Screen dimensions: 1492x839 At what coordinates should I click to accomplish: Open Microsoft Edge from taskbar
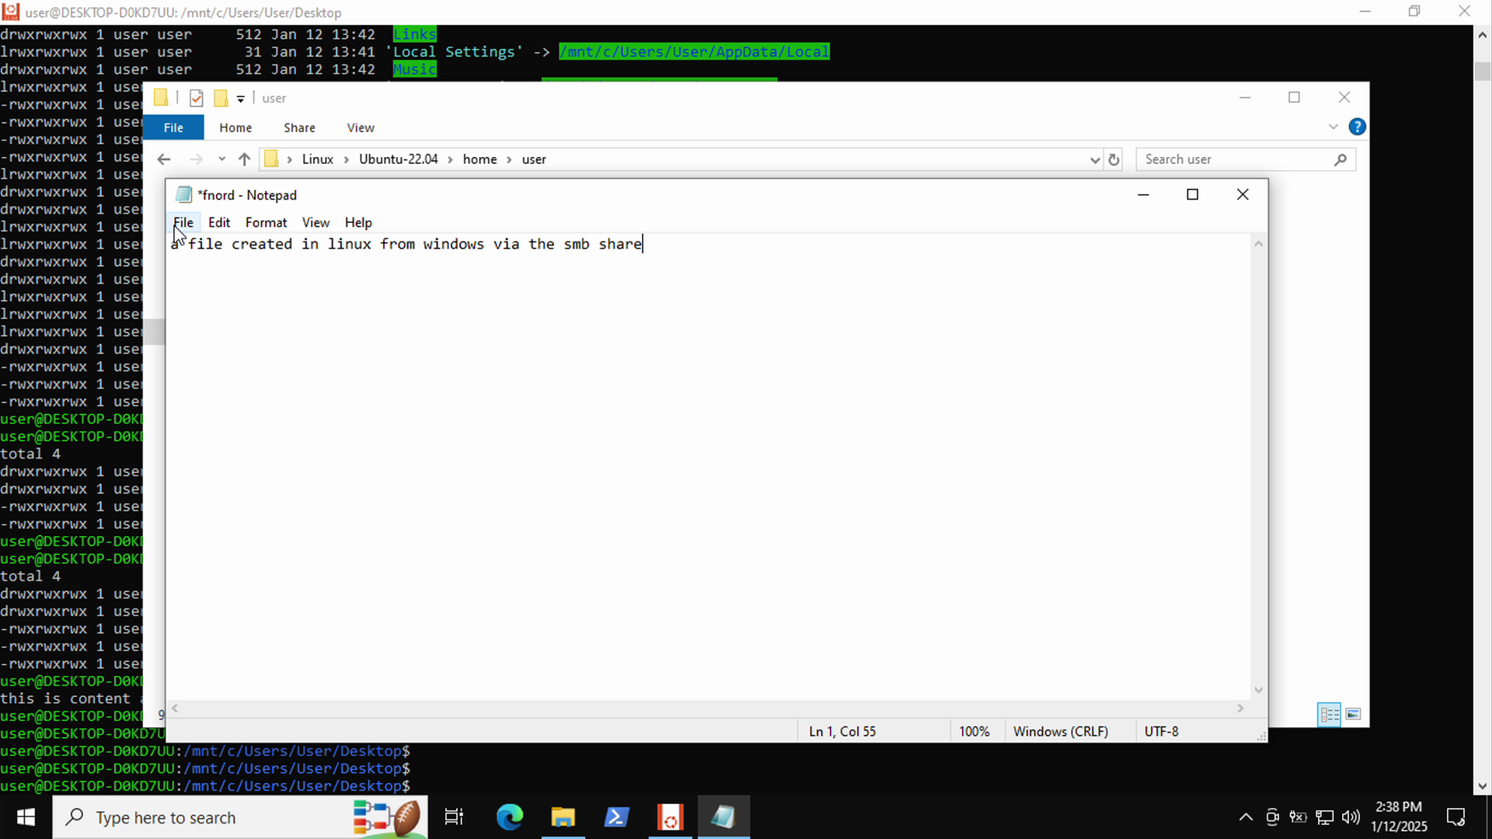pos(510,817)
